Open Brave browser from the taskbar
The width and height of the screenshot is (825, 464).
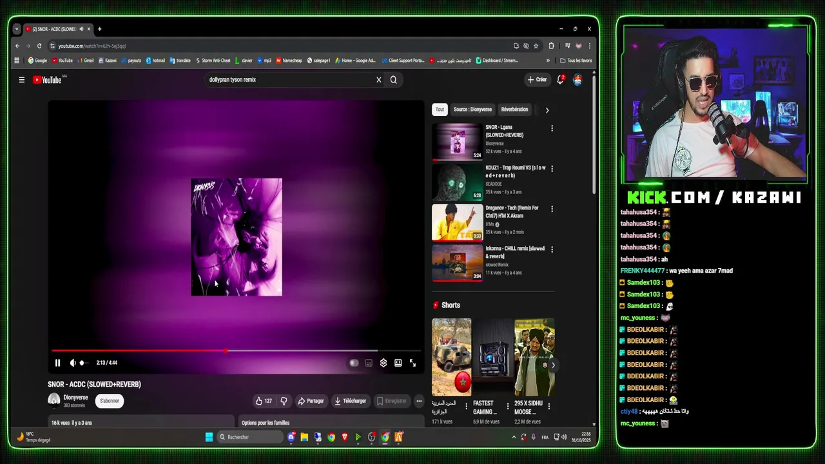(344, 437)
